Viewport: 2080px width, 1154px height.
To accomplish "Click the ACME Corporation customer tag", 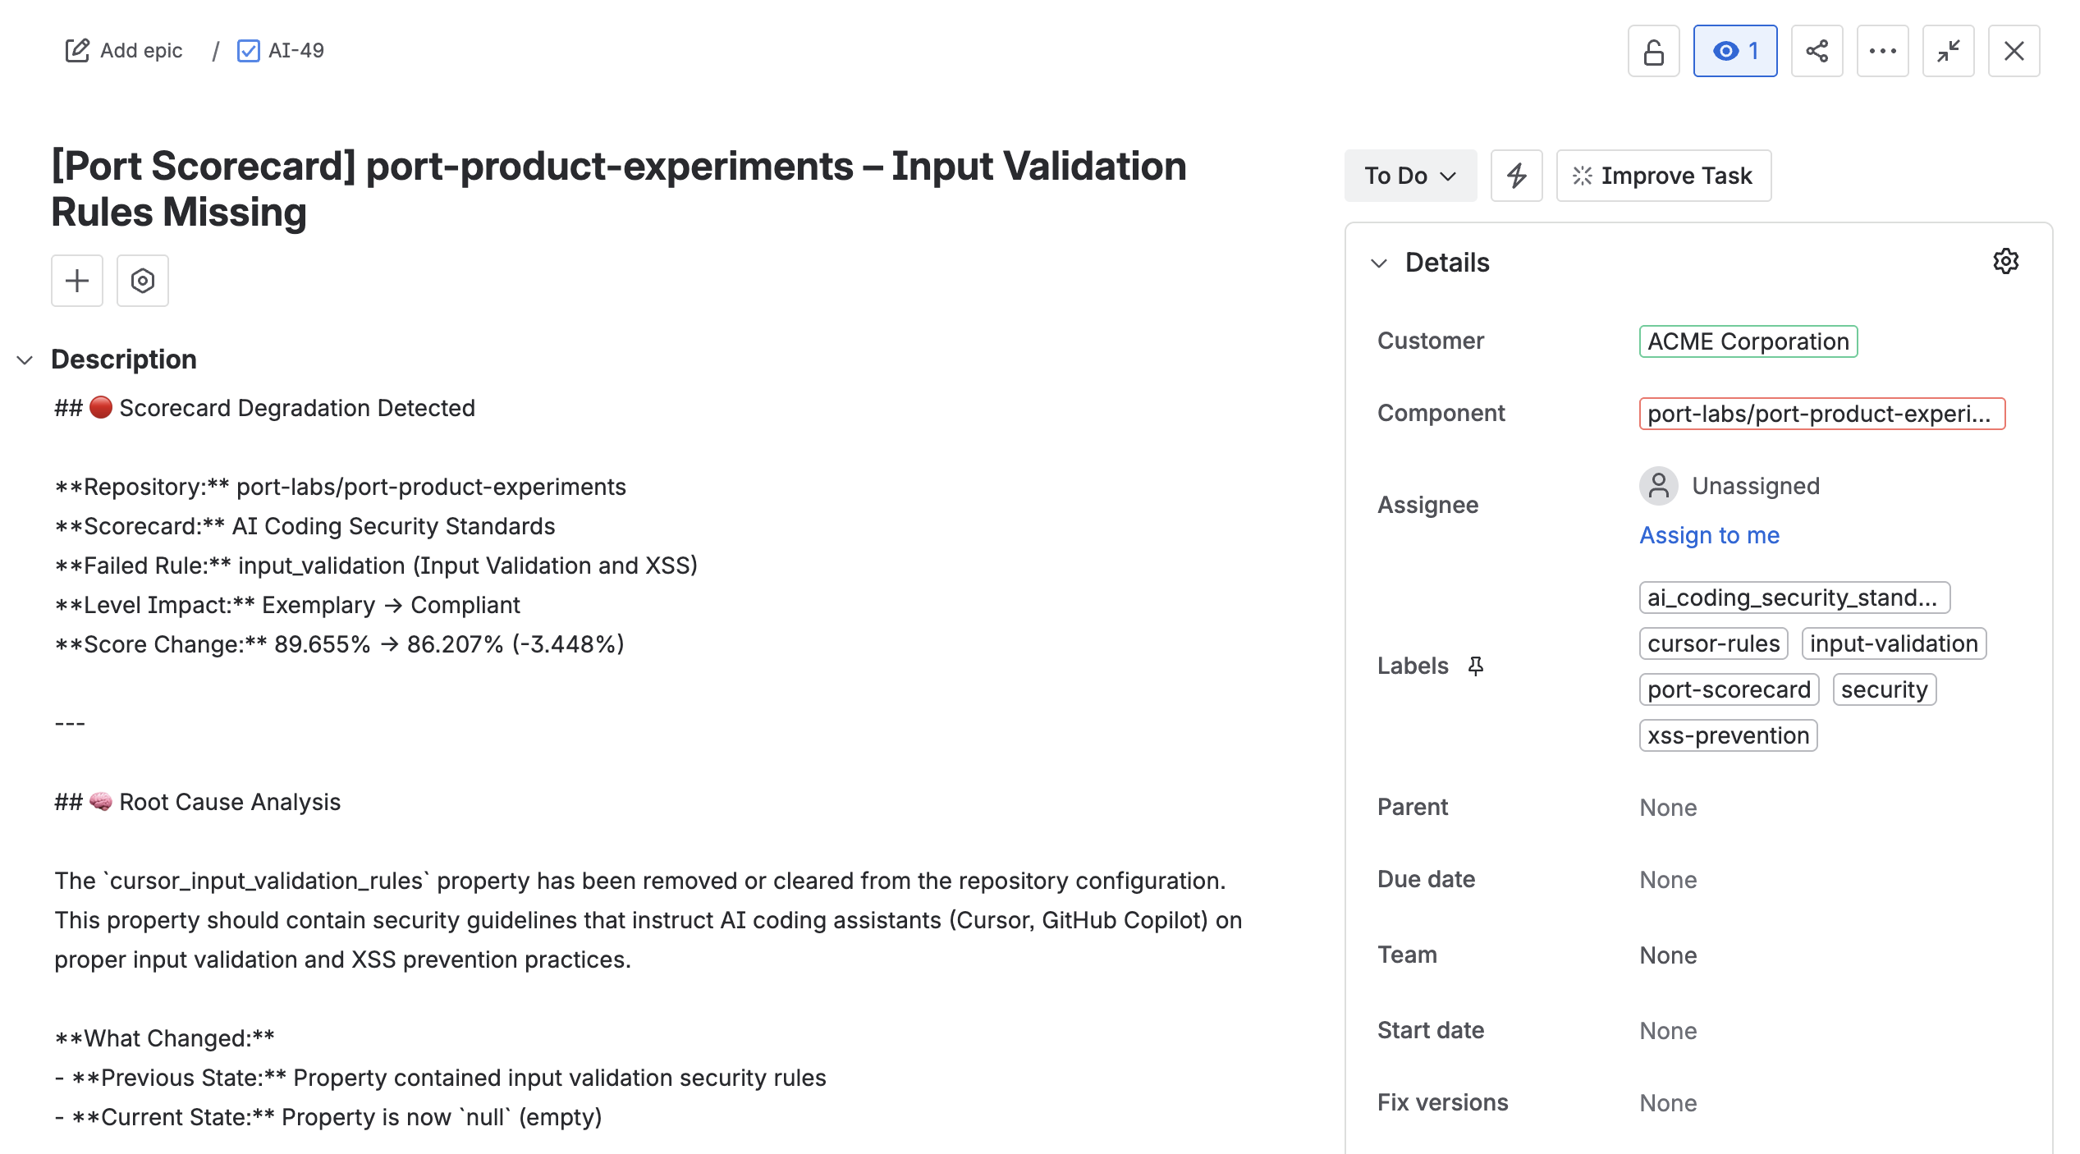I will coord(1748,341).
